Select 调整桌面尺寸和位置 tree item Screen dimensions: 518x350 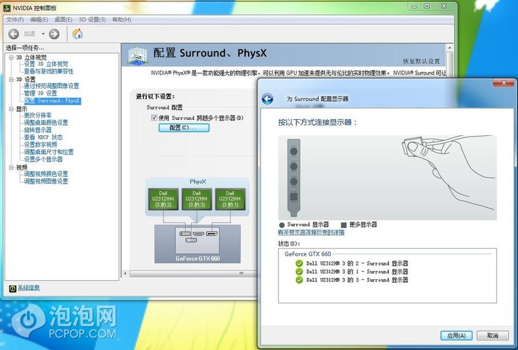49,152
